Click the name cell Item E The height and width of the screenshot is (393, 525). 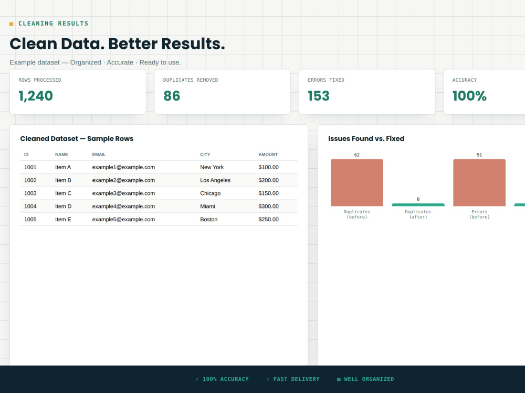tap(64, 219)
